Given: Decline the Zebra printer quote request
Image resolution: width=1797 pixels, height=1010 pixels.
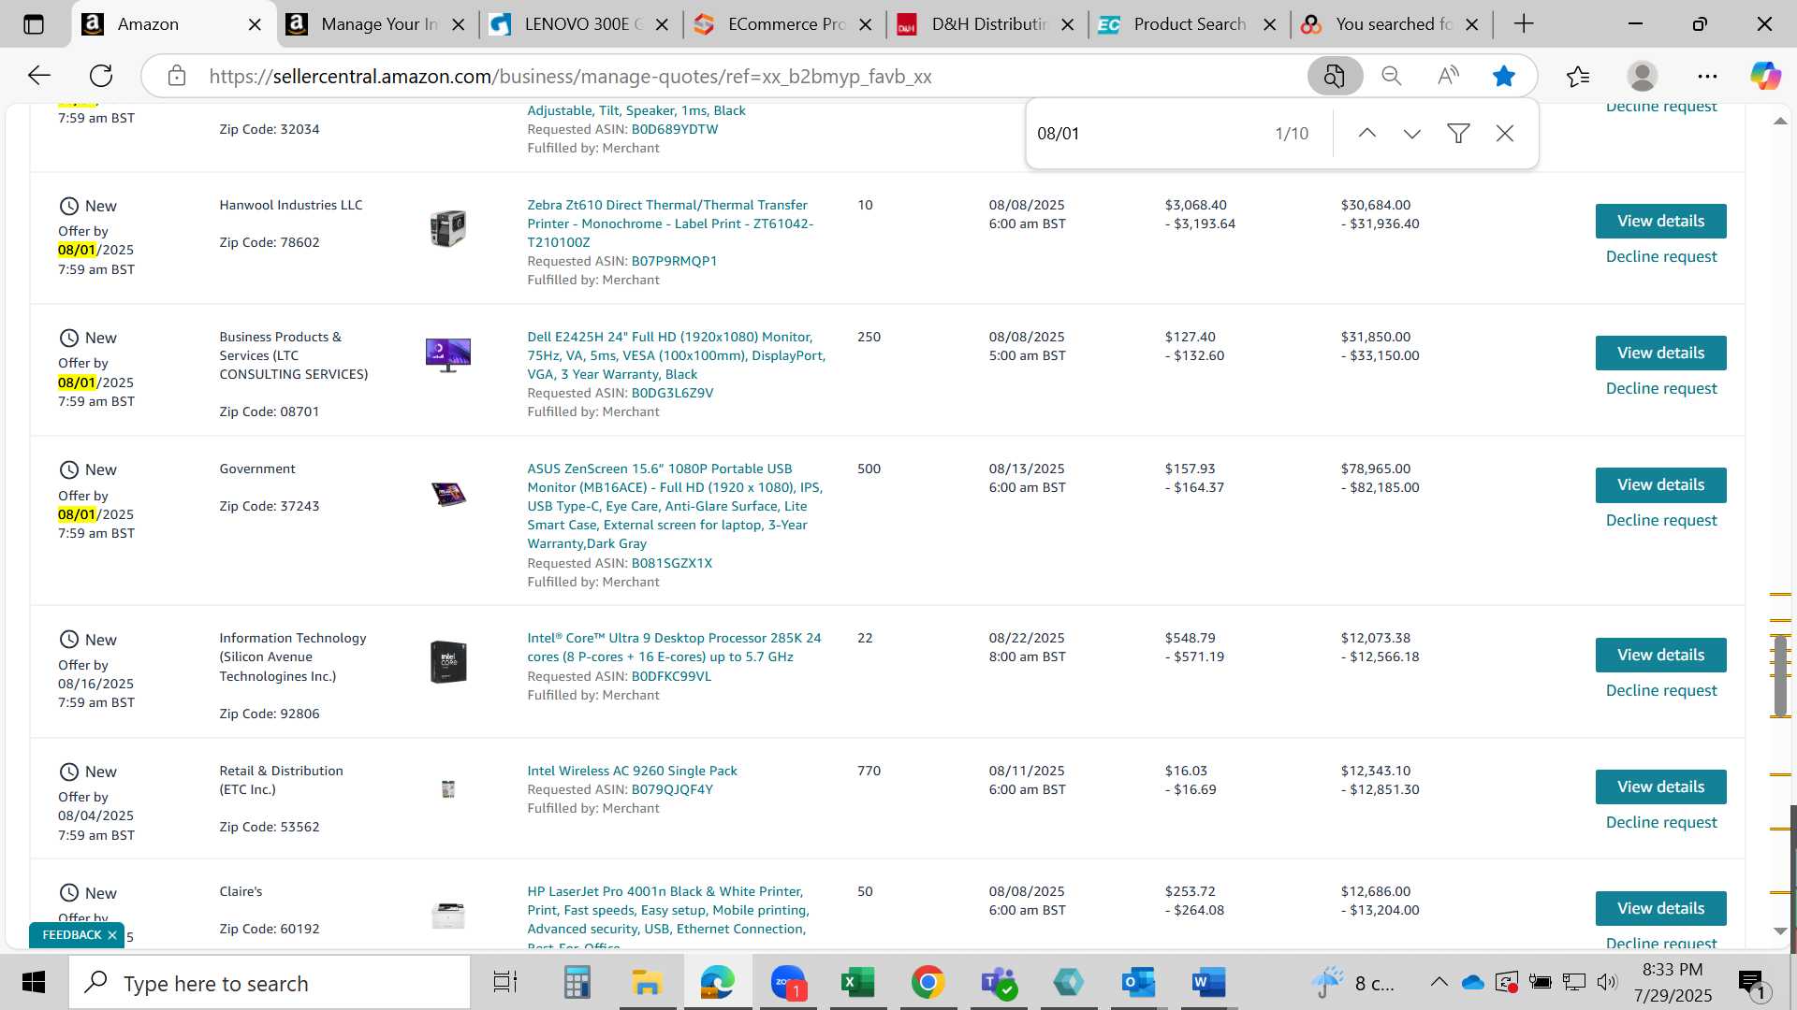Looking at the screenshot, I should 1661,257.
